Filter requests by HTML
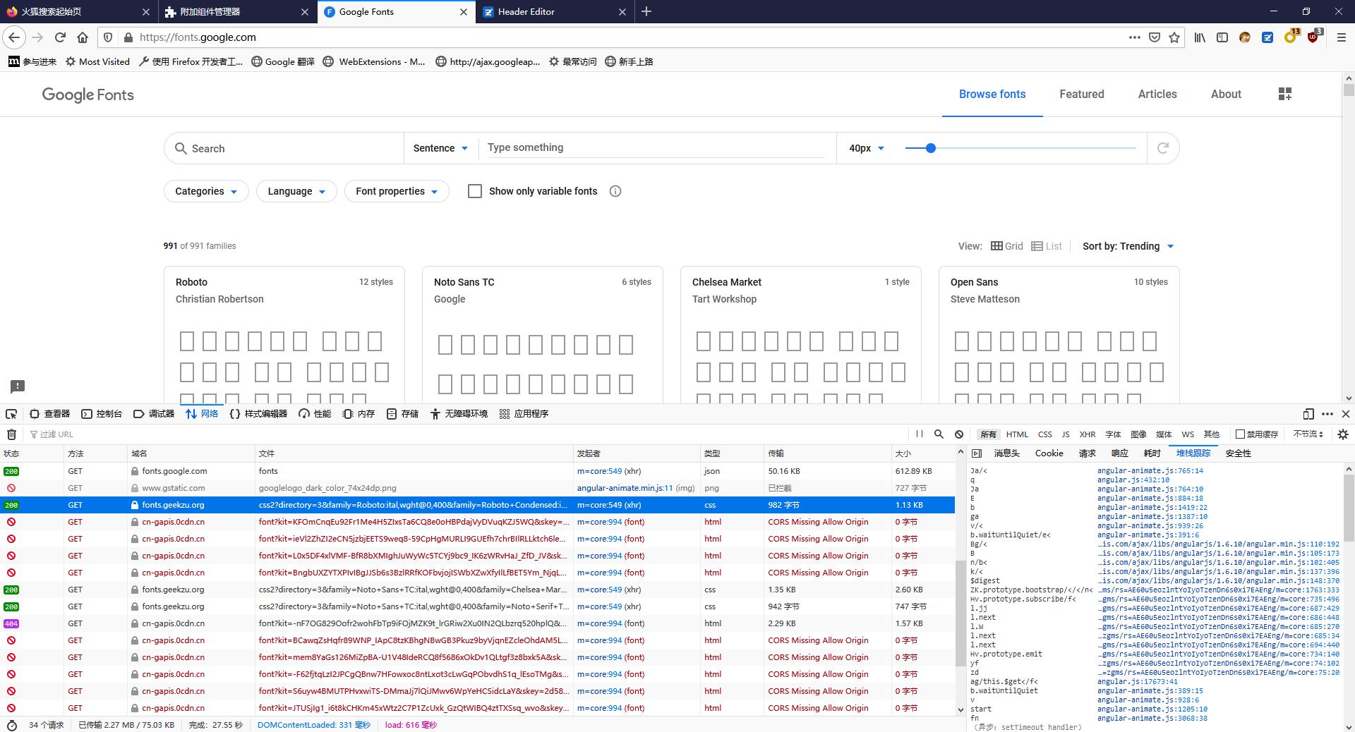 tap(1017, 434)
